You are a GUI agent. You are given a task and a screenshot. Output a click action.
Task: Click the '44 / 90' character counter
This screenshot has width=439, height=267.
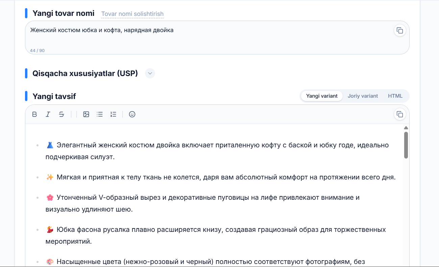pos(37,51)
